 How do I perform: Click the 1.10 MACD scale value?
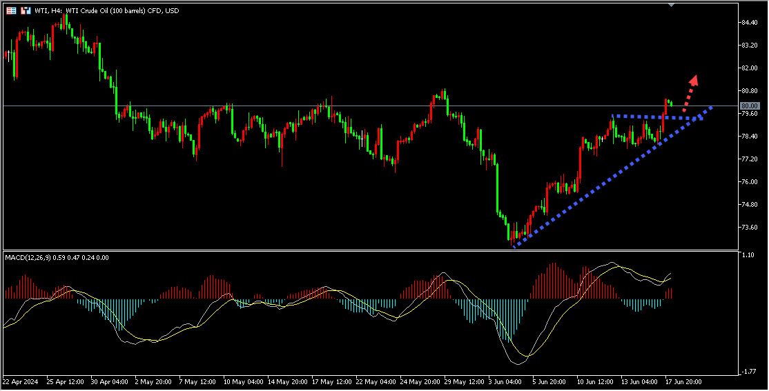pos(748,255)
